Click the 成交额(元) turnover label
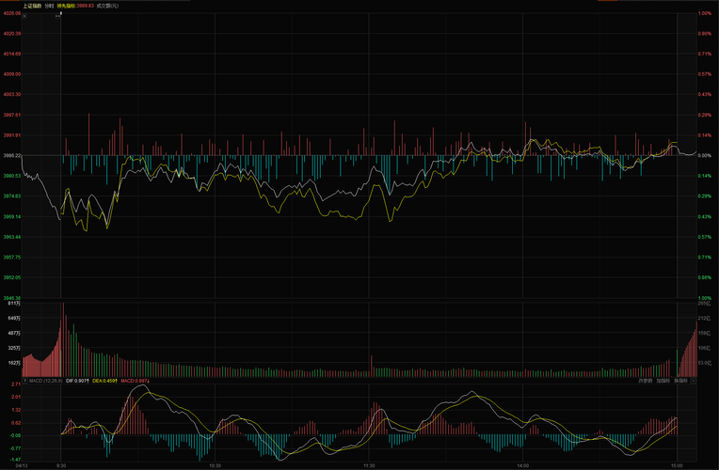719x470 pixels. click(x=107, y=6)
